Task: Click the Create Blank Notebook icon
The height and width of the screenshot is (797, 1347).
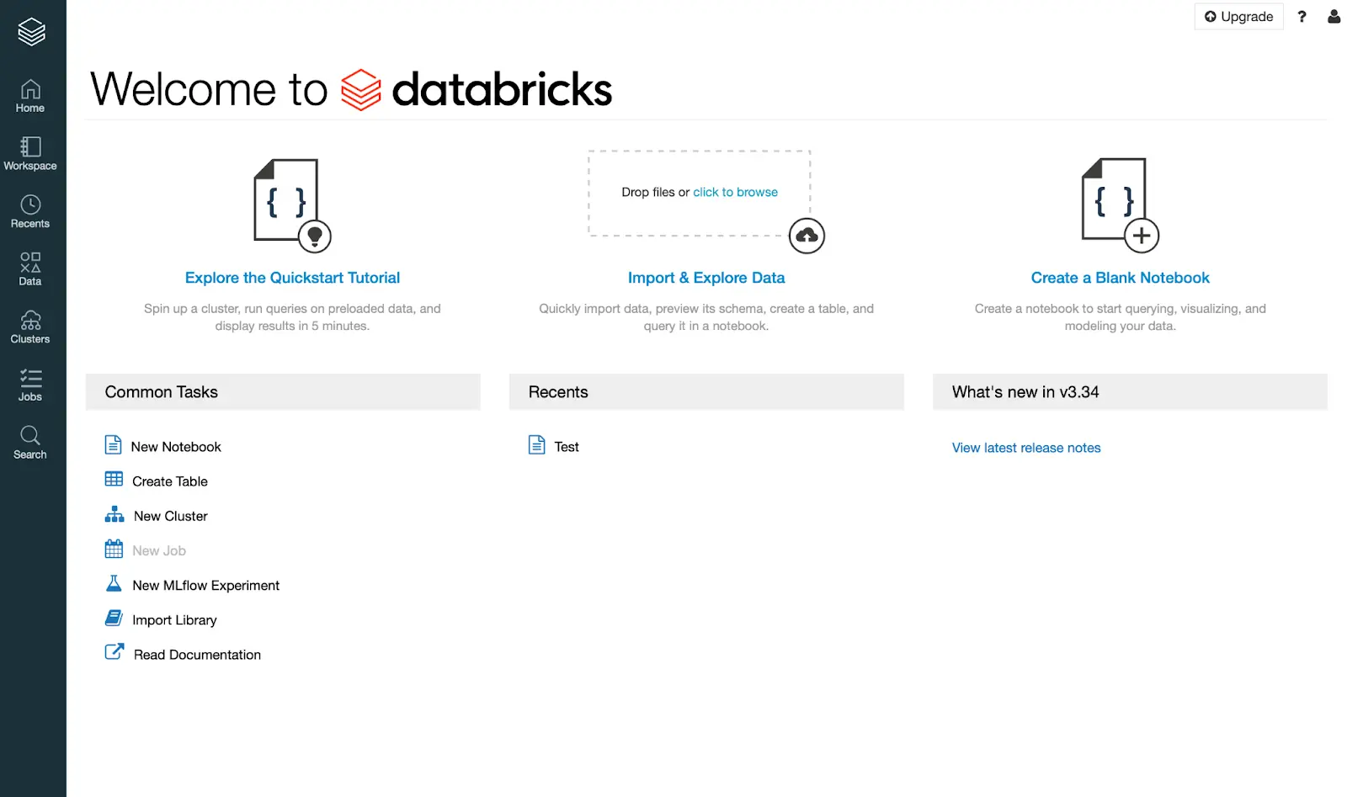Action: coord(1120,205)
